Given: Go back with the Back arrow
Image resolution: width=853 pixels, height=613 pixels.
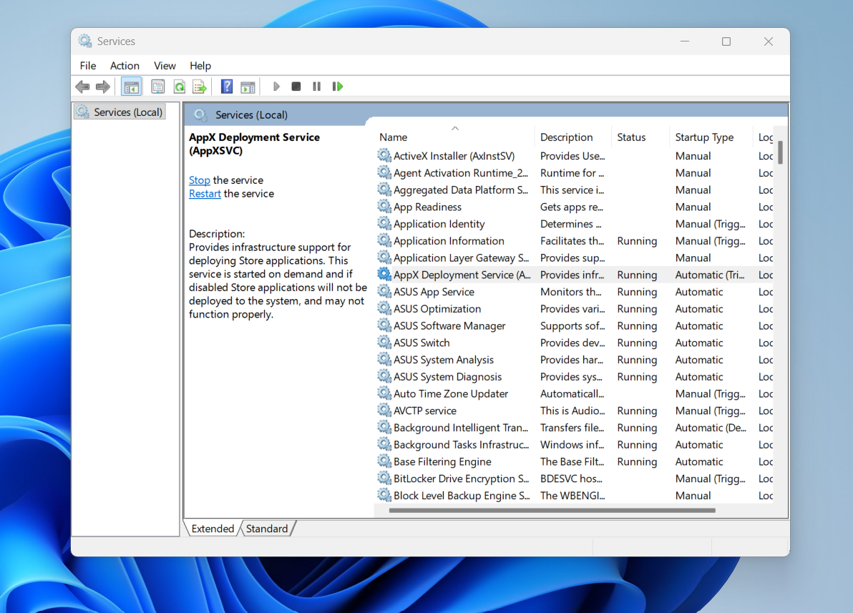Looking at the screenshot, I should [83, 87].
